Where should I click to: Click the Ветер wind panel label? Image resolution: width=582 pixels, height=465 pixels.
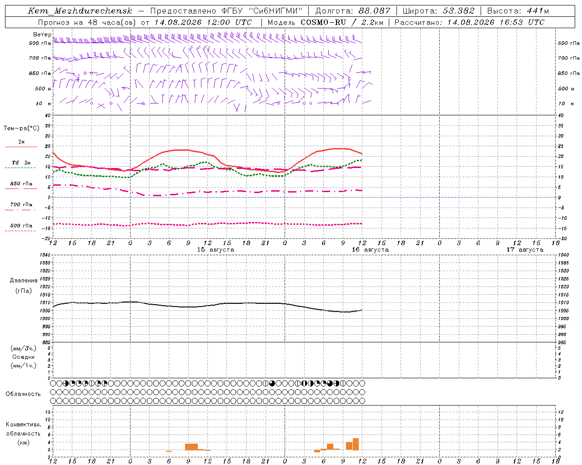42,35
